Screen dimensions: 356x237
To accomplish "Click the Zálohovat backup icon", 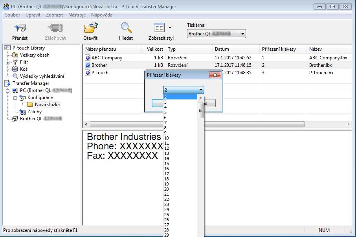I will (x=55, y=28).
